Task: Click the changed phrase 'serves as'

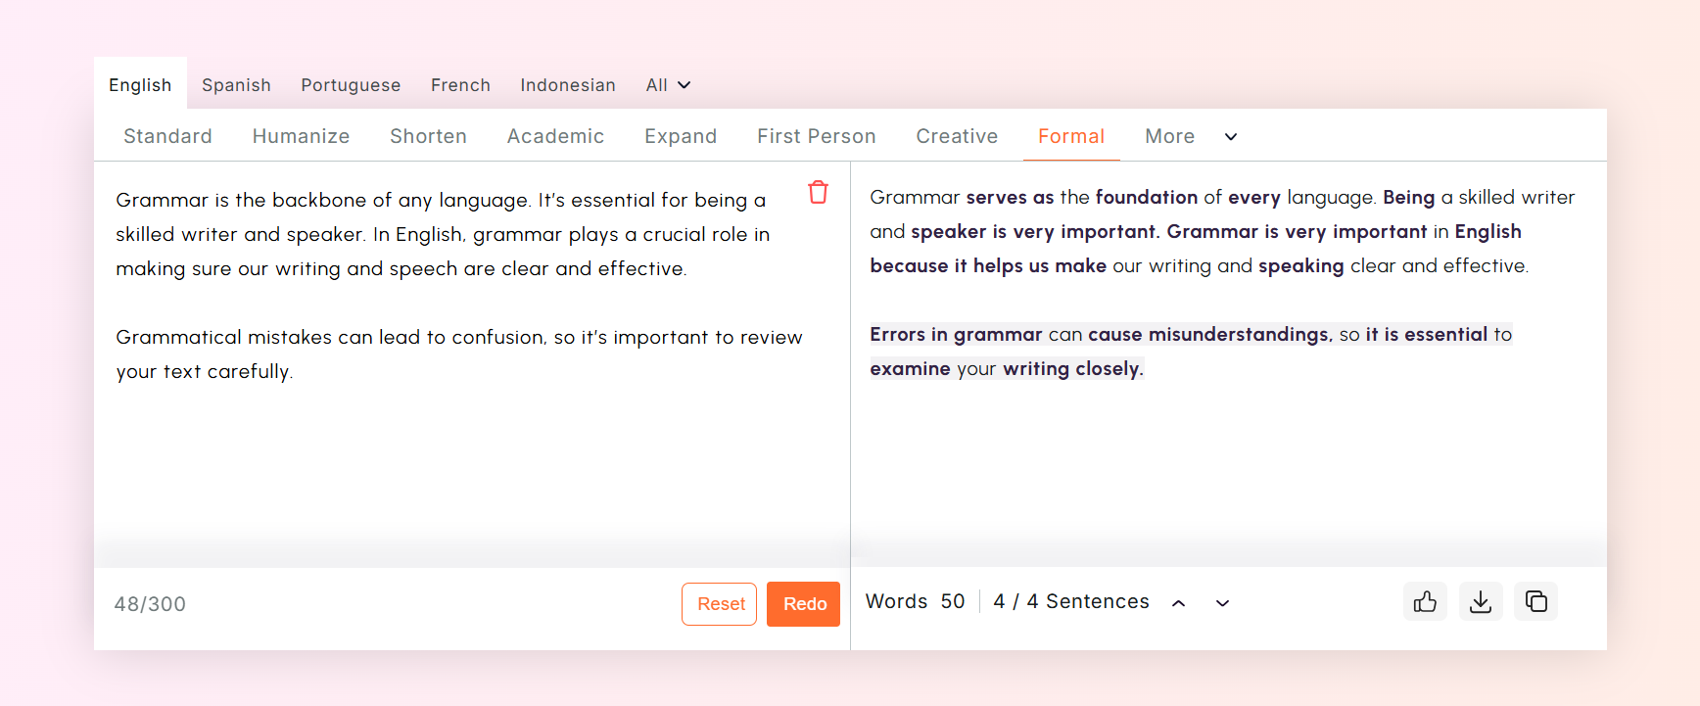Action: 1010,198
